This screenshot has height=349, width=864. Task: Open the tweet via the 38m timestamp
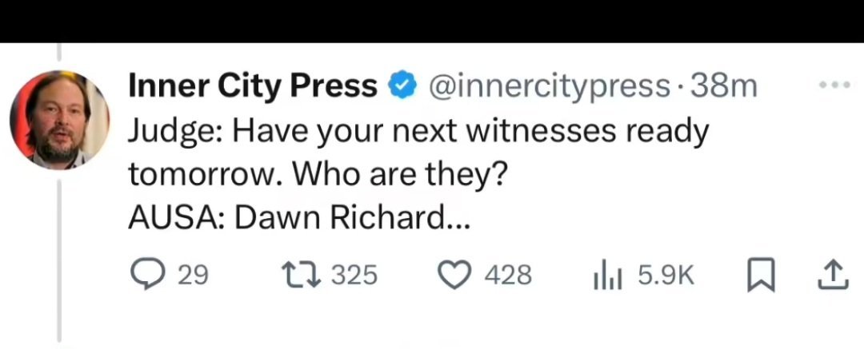pyautogui.click(x=723, y=85)
